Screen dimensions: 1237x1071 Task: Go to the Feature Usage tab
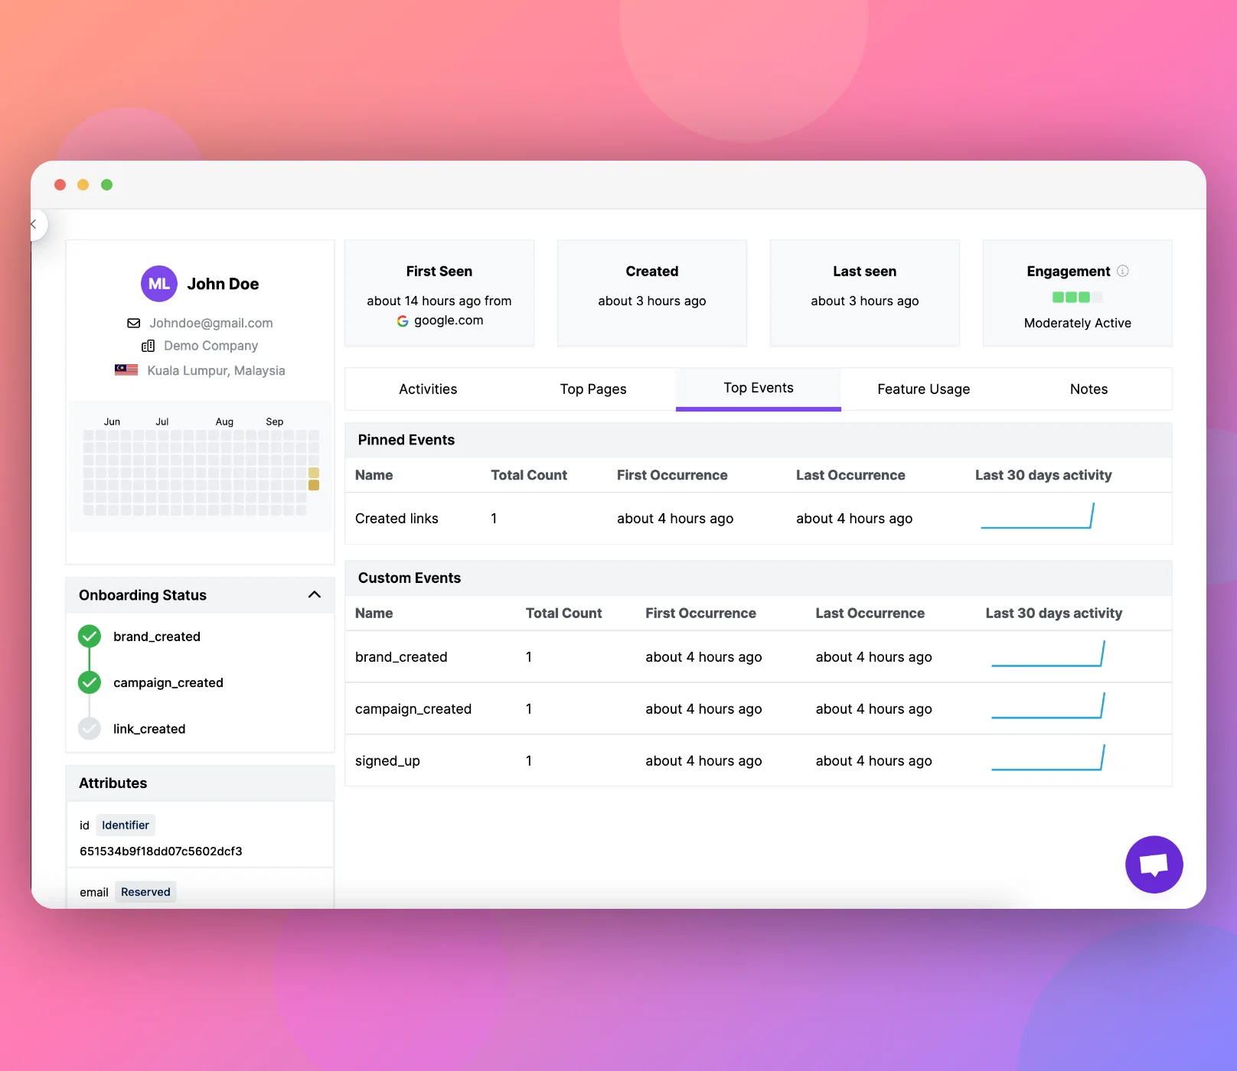924,389
